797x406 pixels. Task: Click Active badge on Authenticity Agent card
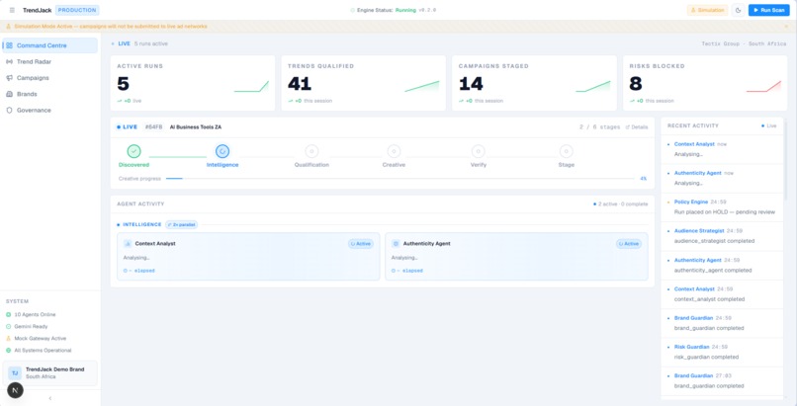[629, 244]
